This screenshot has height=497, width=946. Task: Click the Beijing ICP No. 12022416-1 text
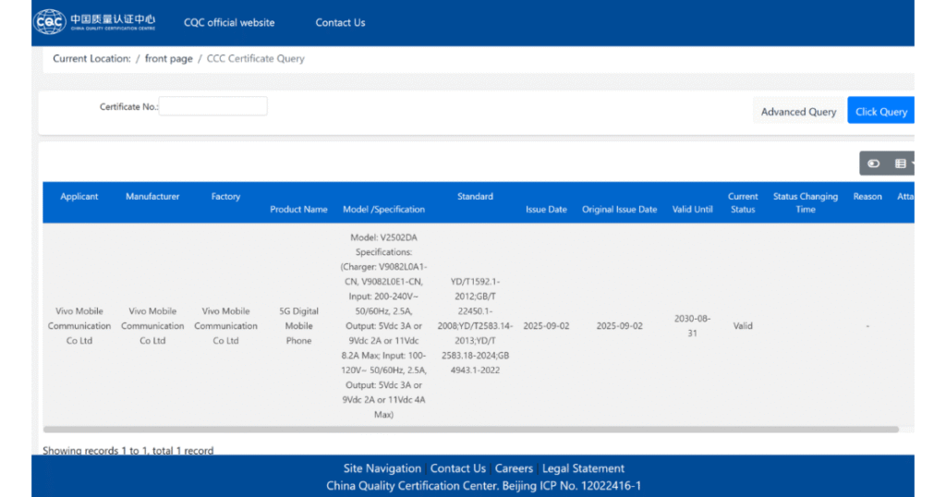(571, 486)
